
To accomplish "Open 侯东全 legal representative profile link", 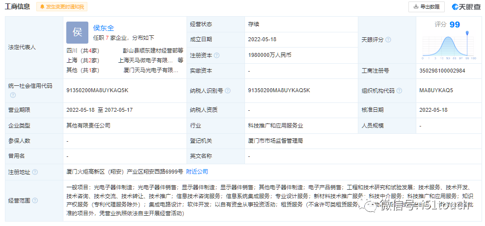I will pos(104,28).
